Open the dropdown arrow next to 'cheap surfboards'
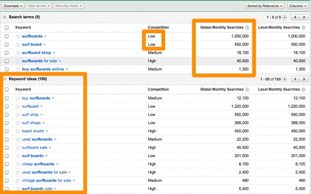The height and width of the screenshot is (194, 311). 57,164
